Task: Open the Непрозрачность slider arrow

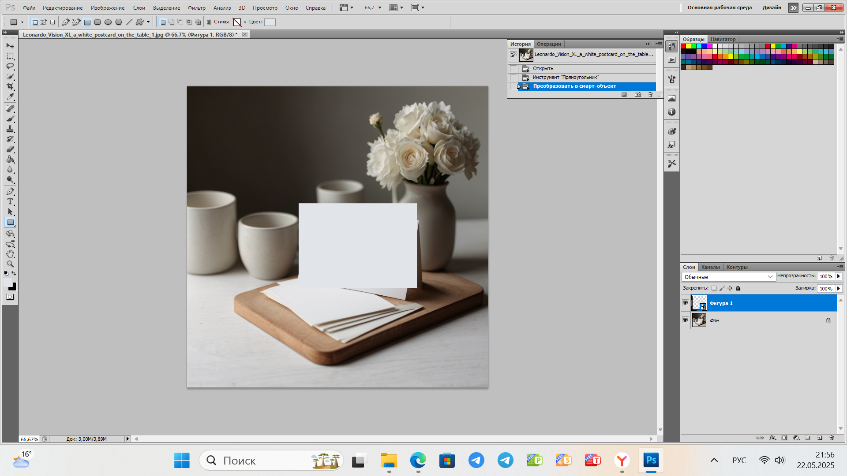Action: pyautogui.click(x=839, y=276)
